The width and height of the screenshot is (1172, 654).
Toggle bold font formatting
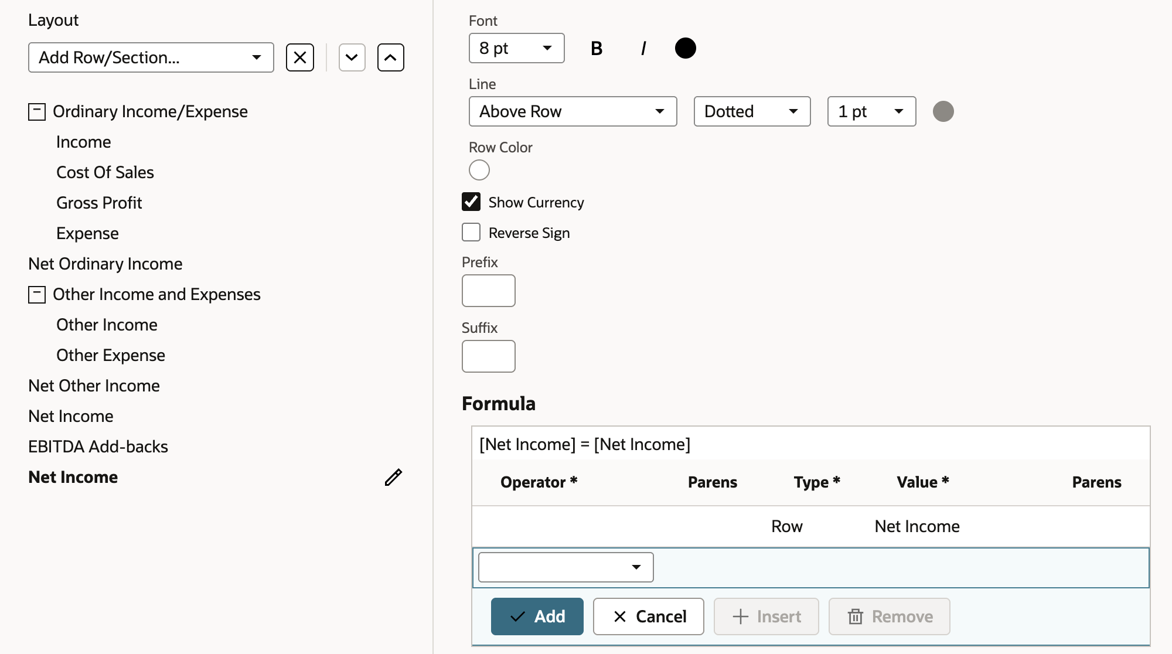tap(597, 48)
